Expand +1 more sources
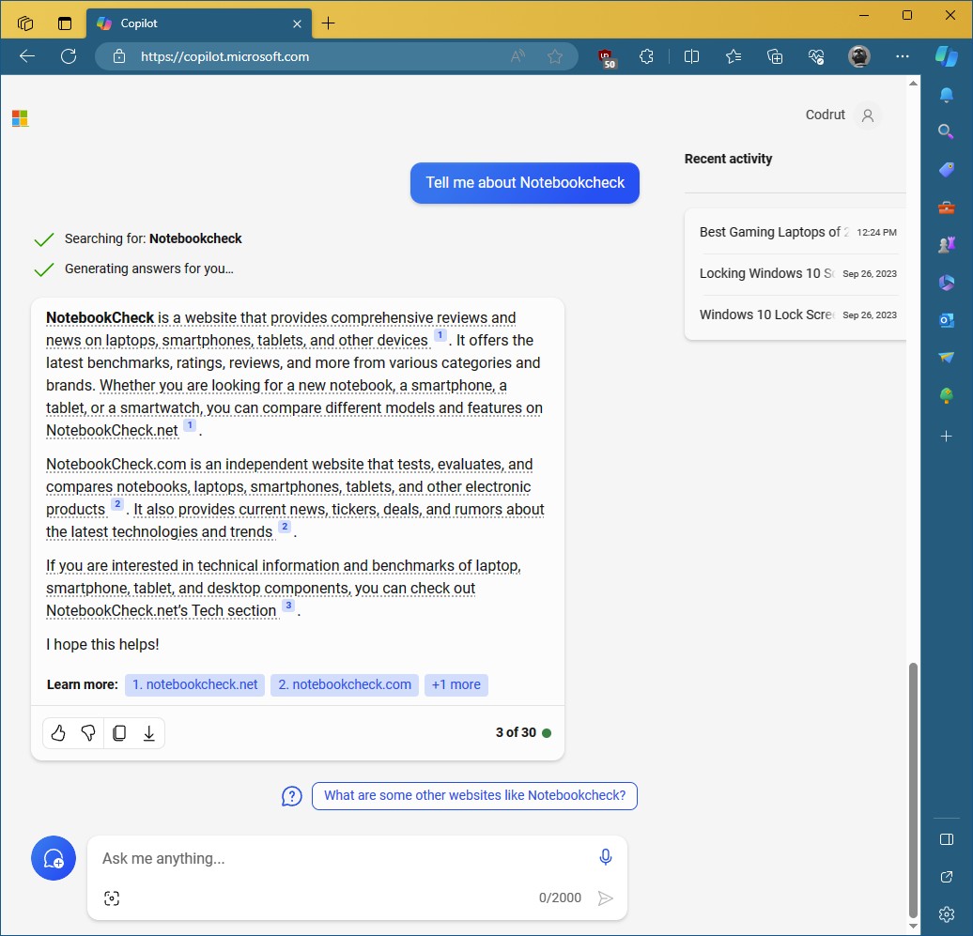This screenshot has height=936, width=973. 456,684
